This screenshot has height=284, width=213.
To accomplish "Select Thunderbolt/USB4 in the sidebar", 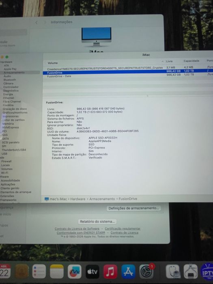I will pos(14,150).
